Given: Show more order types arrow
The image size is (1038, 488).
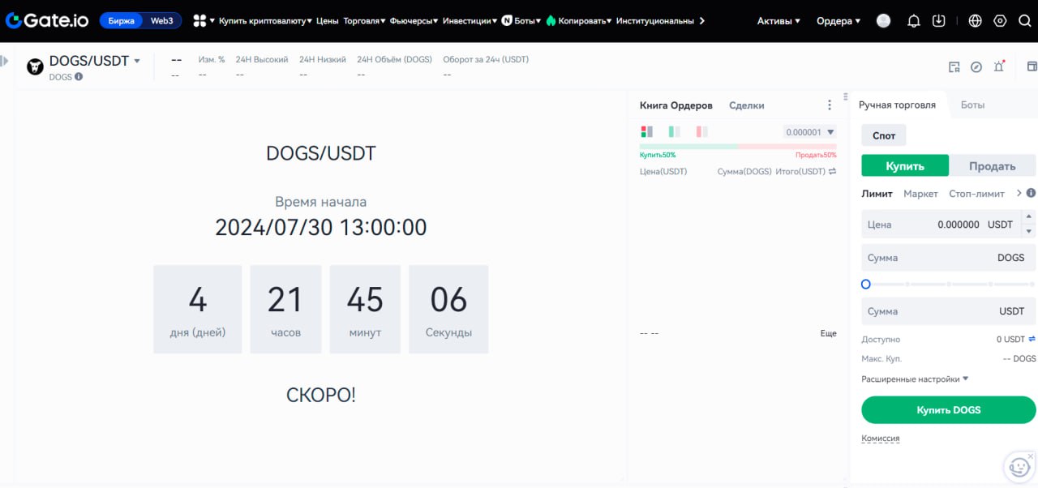Looking at the screenshot, I should (1019, 193).
